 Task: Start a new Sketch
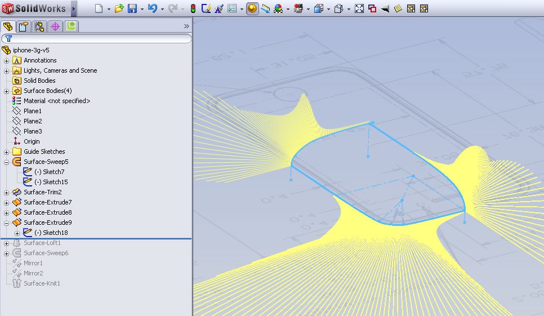(206, 8)
